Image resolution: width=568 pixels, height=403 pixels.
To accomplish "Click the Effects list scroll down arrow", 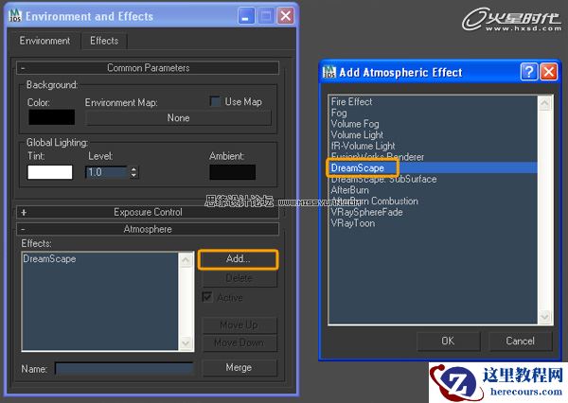I will (x=186, y=342).
